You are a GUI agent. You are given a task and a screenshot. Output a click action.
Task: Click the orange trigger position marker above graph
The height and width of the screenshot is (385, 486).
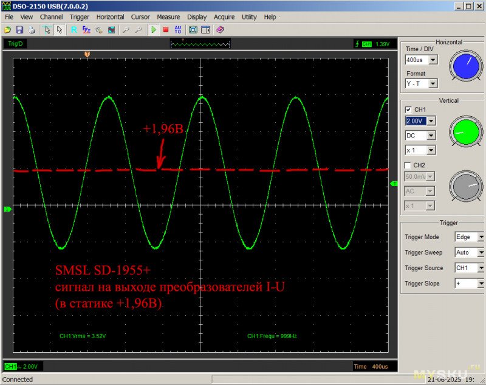[87, 54]
